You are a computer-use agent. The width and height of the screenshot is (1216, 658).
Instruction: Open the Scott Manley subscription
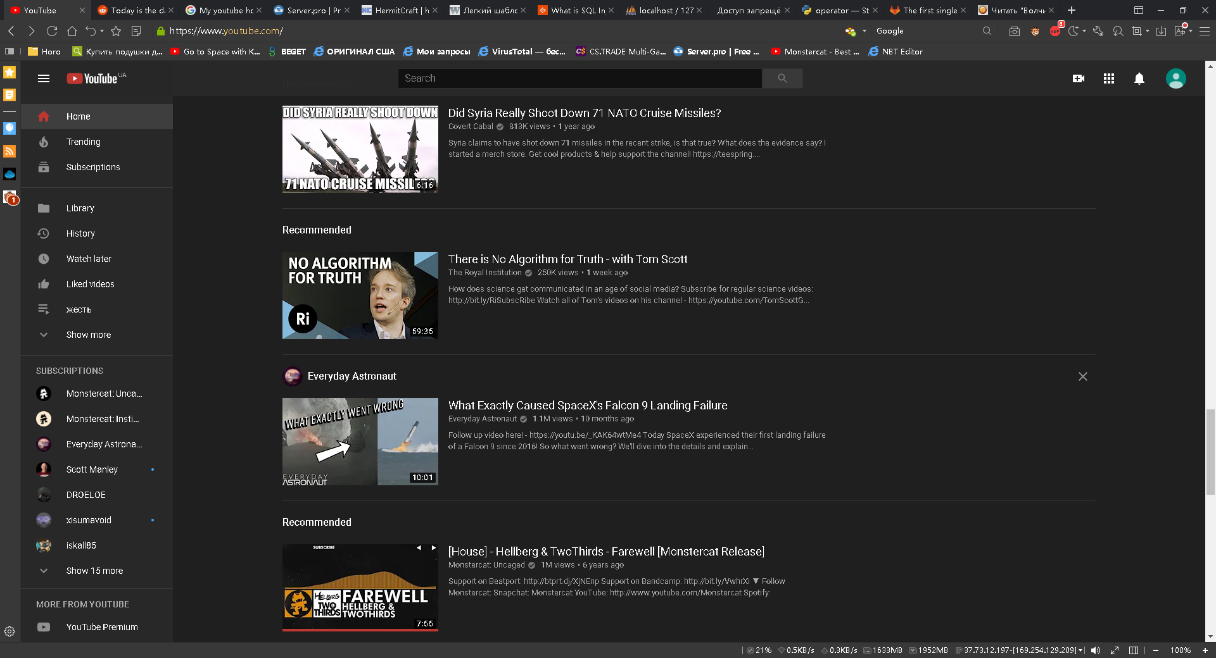(x=97, y=469)
